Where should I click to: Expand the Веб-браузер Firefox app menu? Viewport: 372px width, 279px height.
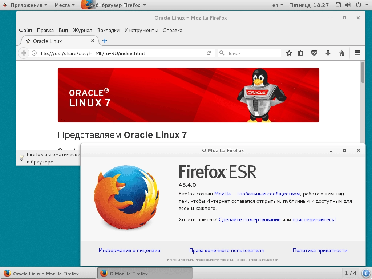(114, 5)
